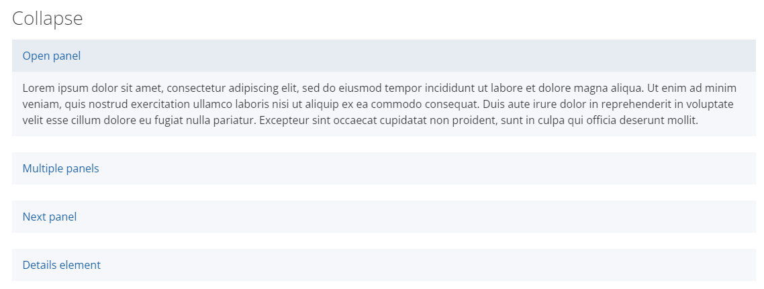Collapse the expanded "Open panel" section
The height and width of the screenshot is (289, 764).
point(52,56)
